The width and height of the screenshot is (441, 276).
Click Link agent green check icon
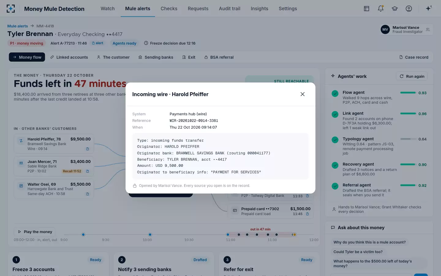tap(335, 114)
